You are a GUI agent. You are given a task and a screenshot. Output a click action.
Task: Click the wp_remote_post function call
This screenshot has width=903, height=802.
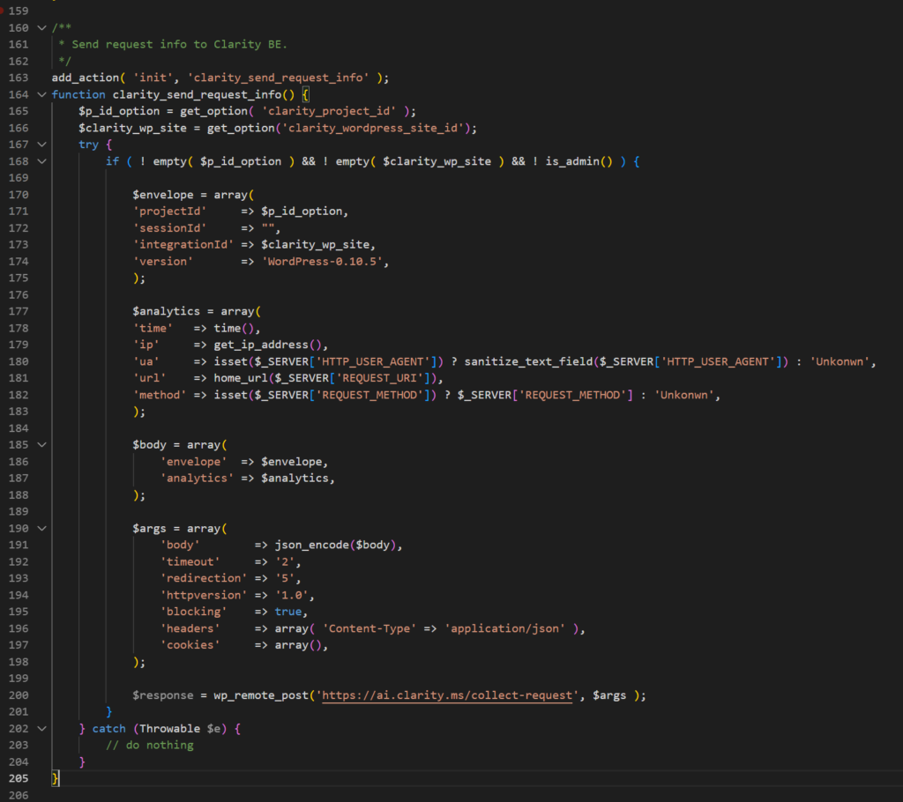coord(261,695)
